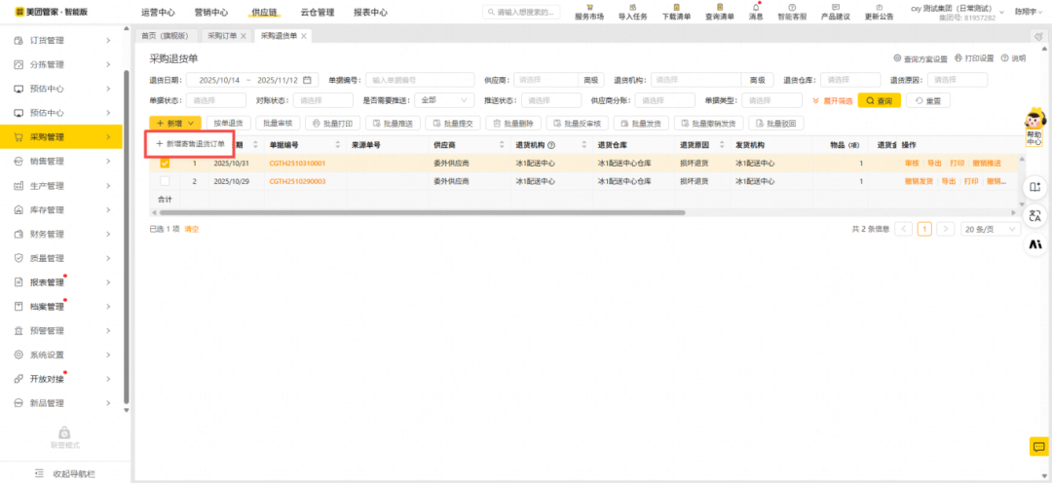1052x483 pixels.
Task: Click the translate icon on the right edge
Action: click(1034, 216)
